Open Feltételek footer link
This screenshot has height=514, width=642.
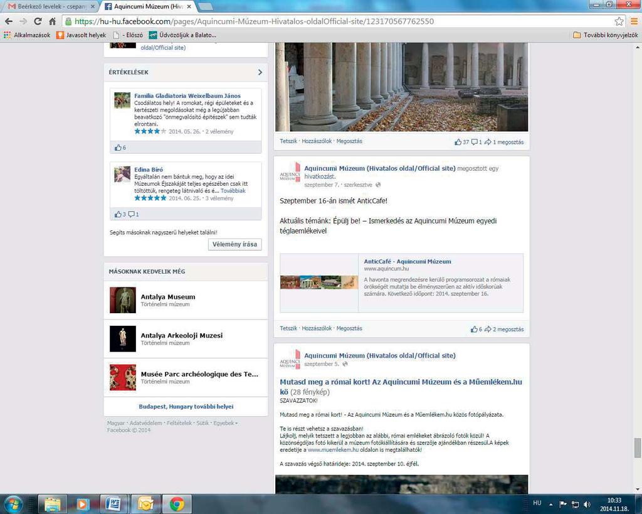179,423
